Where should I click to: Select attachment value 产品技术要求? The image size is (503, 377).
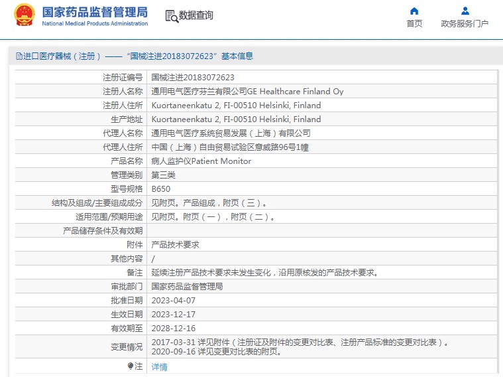175,245
